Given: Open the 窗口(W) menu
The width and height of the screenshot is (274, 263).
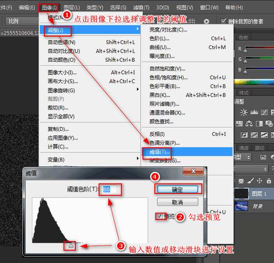Looking at the screenshot, I should click(x=209, y=7).
